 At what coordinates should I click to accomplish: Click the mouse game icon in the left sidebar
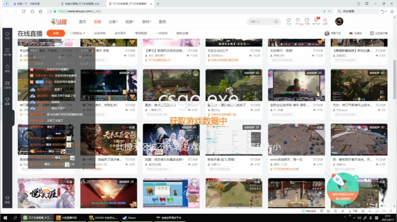(x=7, y=68)
